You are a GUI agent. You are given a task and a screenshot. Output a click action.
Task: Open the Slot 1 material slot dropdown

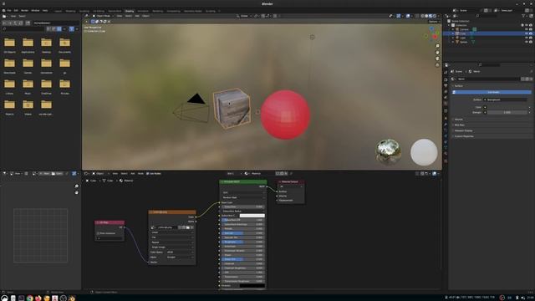(x=234, y=173)
